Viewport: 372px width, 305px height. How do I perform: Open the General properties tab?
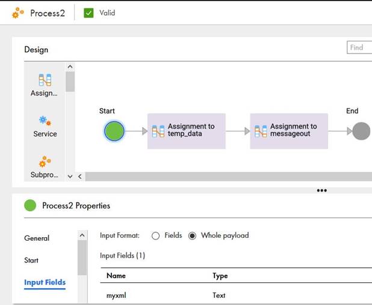[37, 238]
